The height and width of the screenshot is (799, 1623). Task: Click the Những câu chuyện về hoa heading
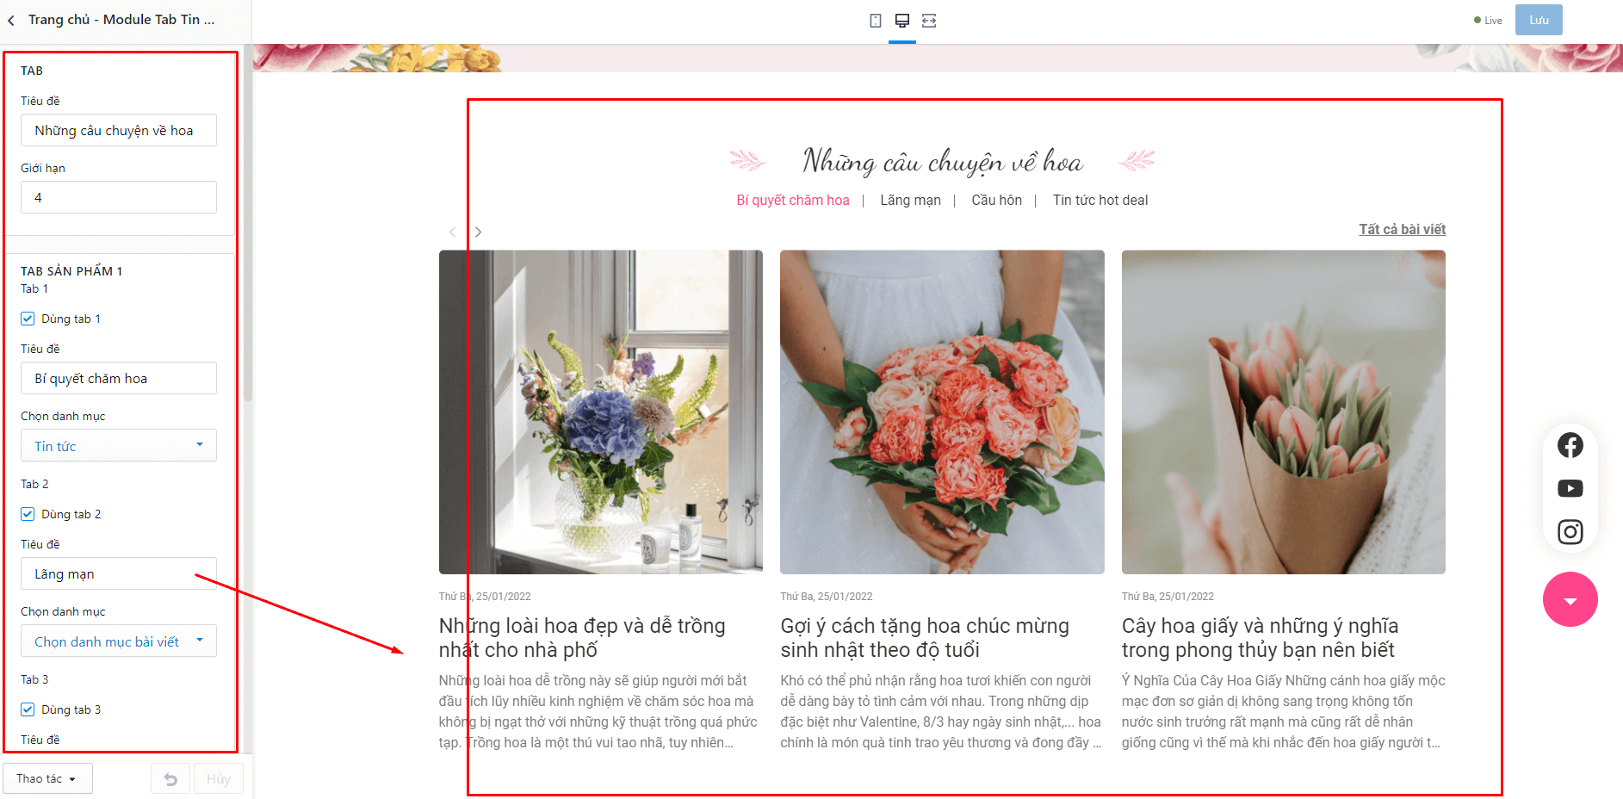pyautogui.click(x=943, y=161)
